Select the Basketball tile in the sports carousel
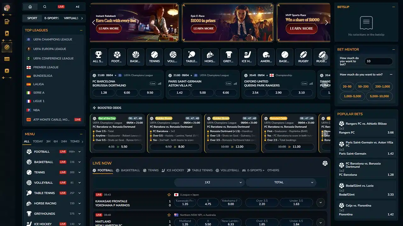Screen dimensions: 403x226 point(136,57)
